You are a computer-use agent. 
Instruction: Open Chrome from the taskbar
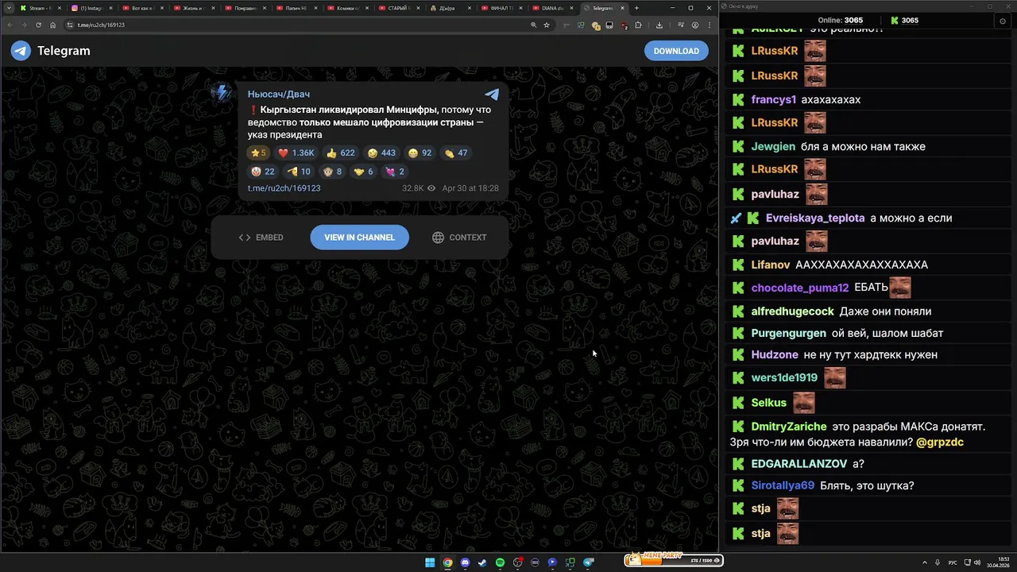(x=447, y=562)
